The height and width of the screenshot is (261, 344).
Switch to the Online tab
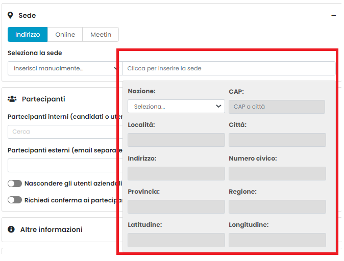(65, 34)
